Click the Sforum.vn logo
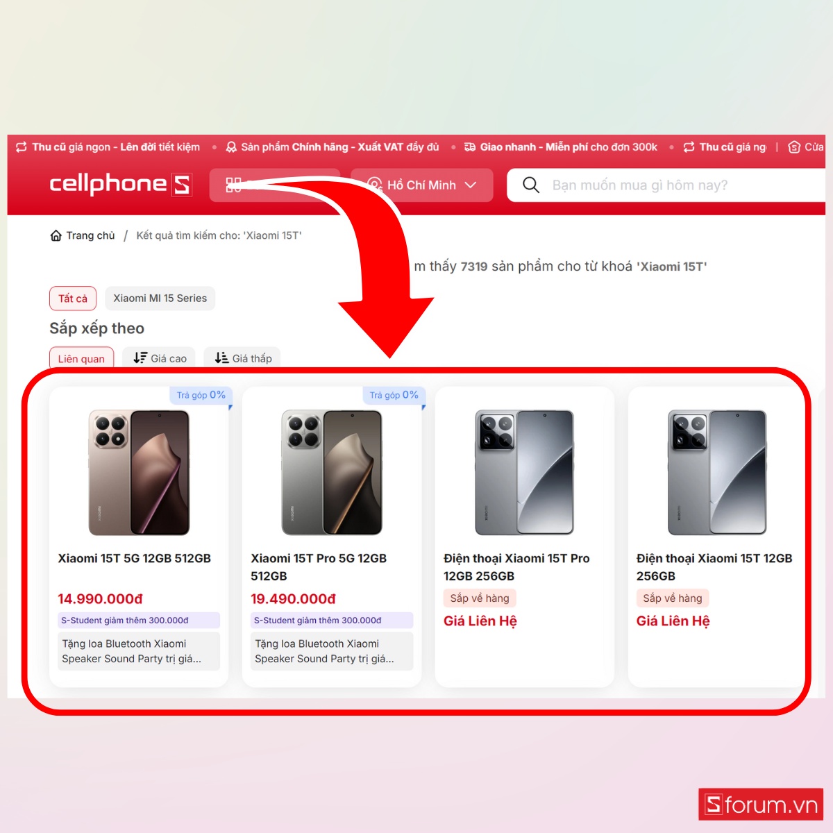 tap(761, 805)
